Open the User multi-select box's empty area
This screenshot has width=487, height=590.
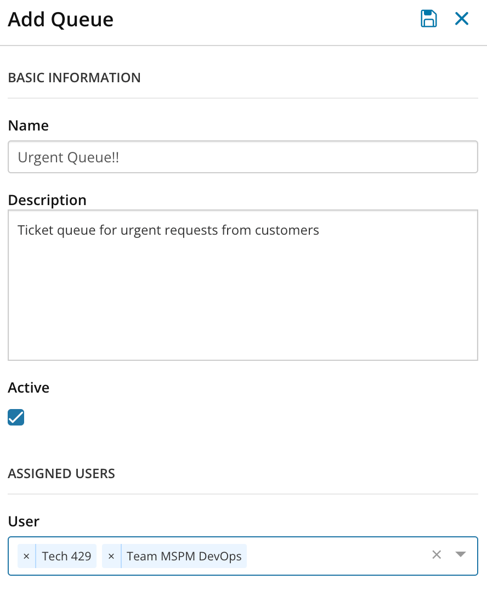pos(335,556)
